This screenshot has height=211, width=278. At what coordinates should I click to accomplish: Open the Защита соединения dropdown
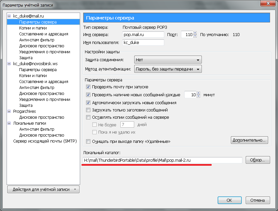coord(168,60)
